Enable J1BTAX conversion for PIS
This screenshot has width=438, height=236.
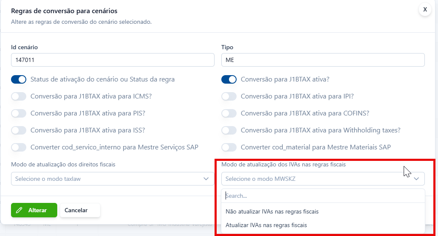point(19,113)
